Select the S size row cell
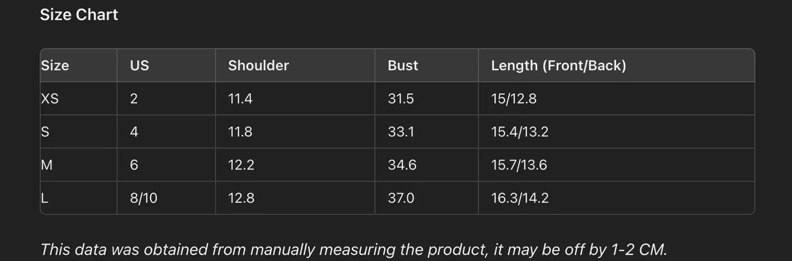This screenshot has width=792, height=261. pyautogui.click(x=45, y=132)
